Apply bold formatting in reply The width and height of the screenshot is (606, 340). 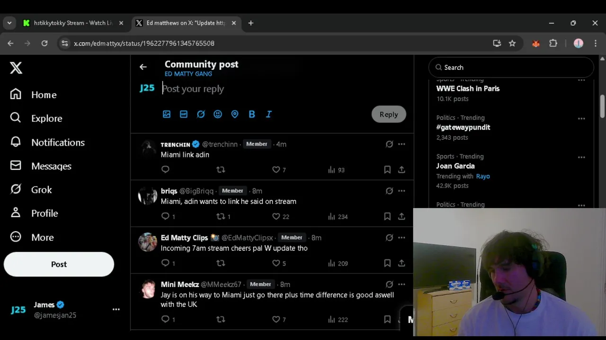(x=252, y=114)
